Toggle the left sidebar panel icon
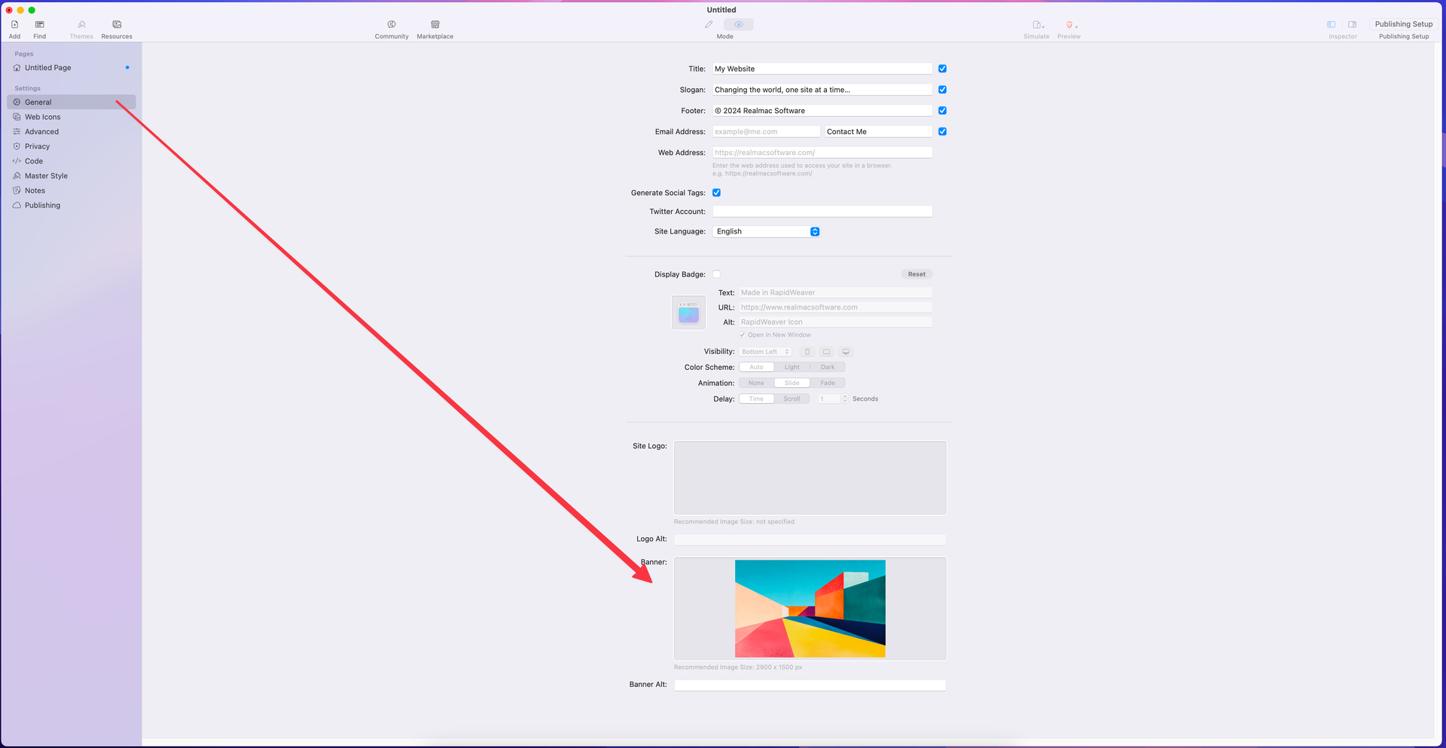This screenshot has height=748, width=1446. click(x=1332, y=25)
